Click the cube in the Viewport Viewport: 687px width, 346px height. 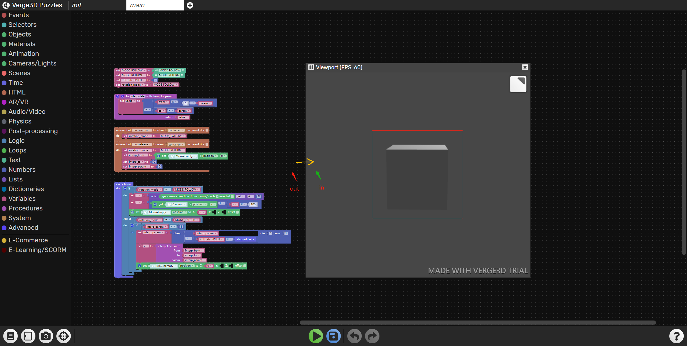tap(417, 177)
